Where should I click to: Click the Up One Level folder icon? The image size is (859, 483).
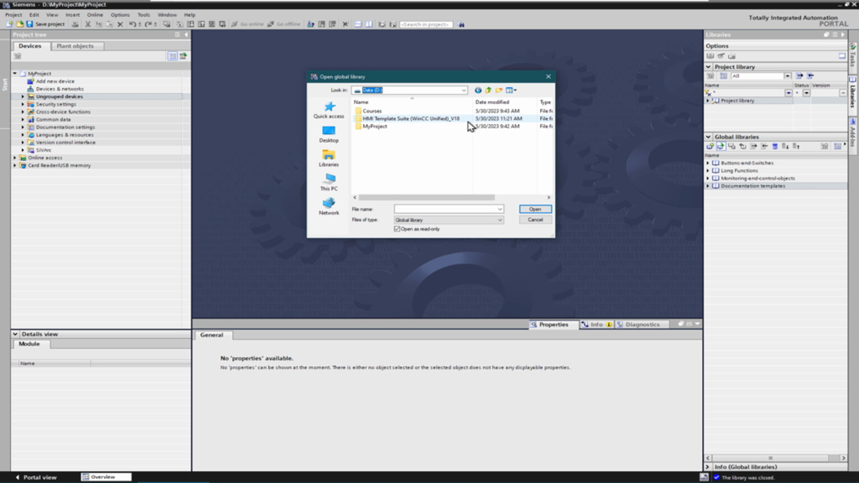click(x=488, y=90)
